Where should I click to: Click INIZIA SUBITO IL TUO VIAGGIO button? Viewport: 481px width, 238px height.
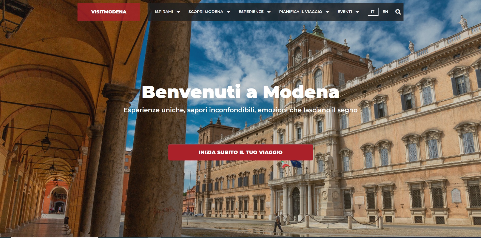[x=240, y=152]
